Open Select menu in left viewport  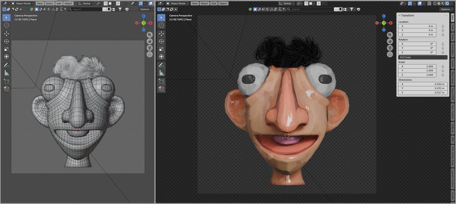pos(49,3)
